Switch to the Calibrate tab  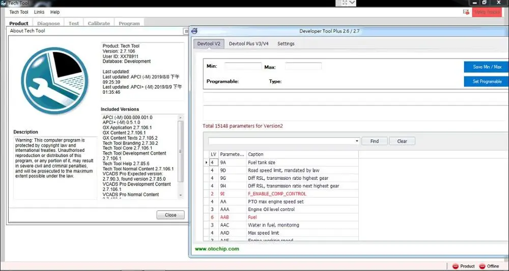coord(99,23)
